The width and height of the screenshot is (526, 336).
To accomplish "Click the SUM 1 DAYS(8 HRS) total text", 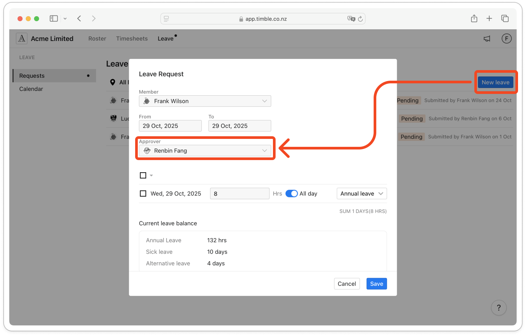I will [x=363, y=211].
